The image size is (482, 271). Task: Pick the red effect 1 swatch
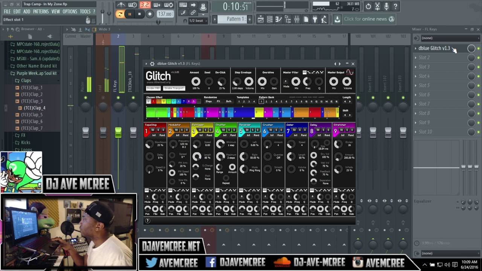point(154,101)
